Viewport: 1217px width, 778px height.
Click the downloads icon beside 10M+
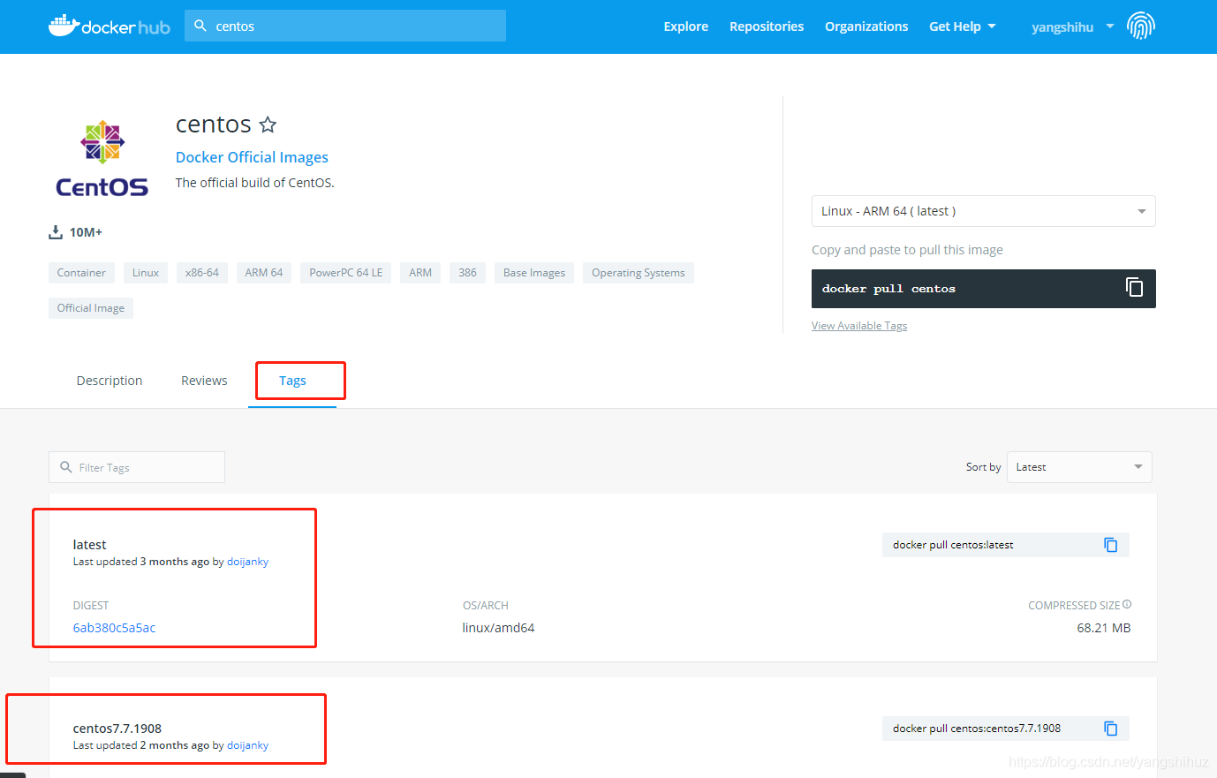click(56, 232)
